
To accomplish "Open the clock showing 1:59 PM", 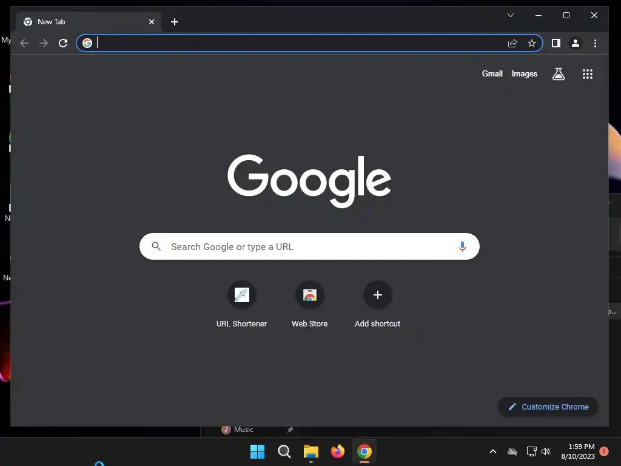I will click(x=578, y=451).
